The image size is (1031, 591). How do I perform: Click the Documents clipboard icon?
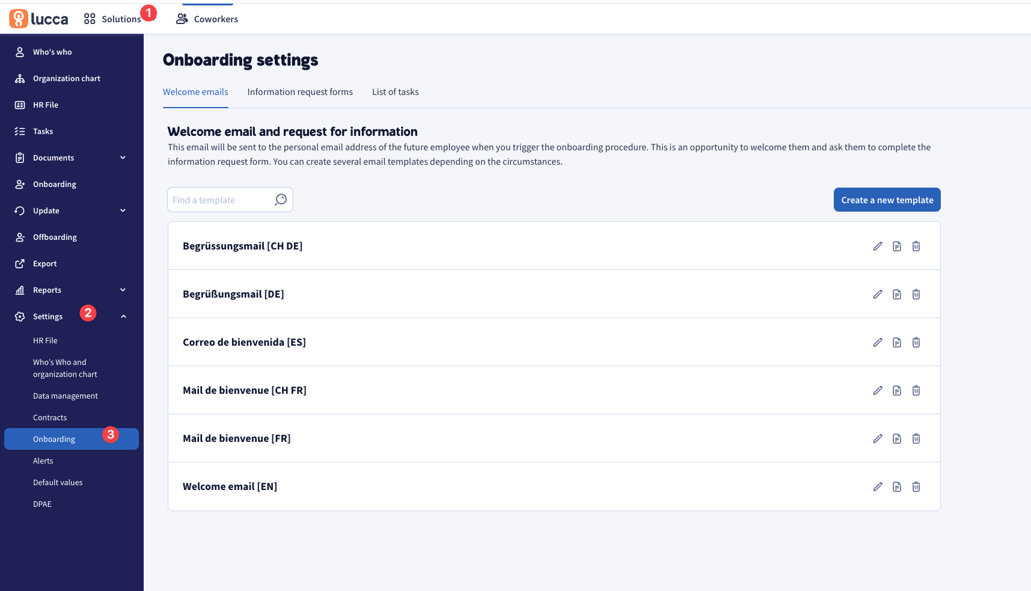click(20, 158)
